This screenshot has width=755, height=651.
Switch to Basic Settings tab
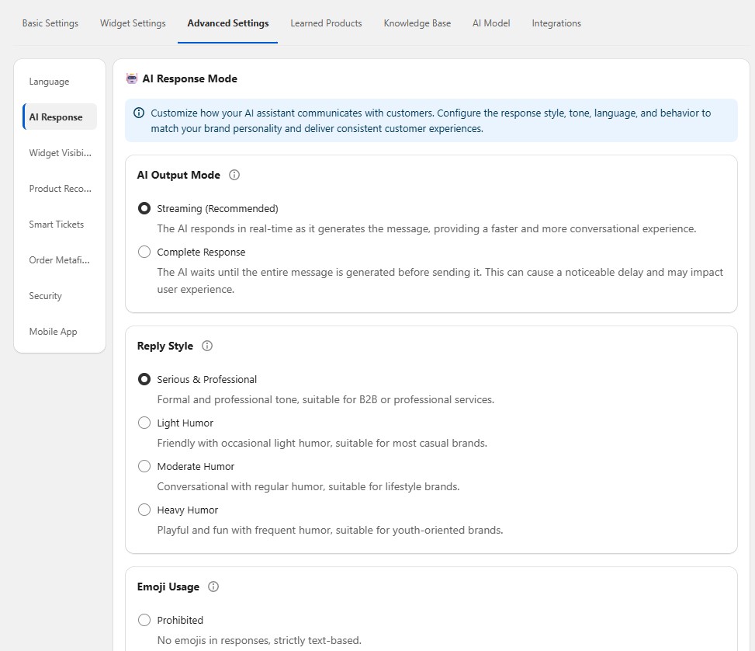coord(50,23)
